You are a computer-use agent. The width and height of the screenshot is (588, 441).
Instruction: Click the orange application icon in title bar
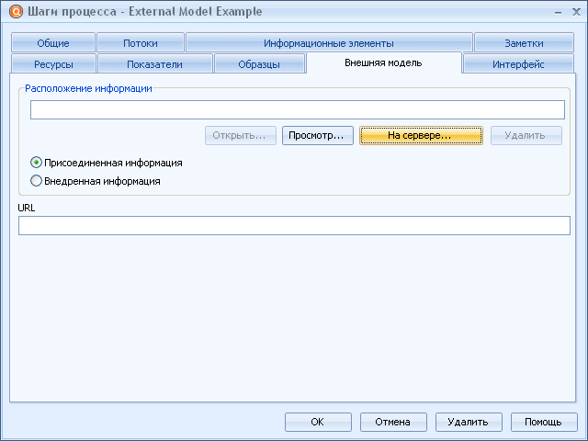click(x=16, y=12)
